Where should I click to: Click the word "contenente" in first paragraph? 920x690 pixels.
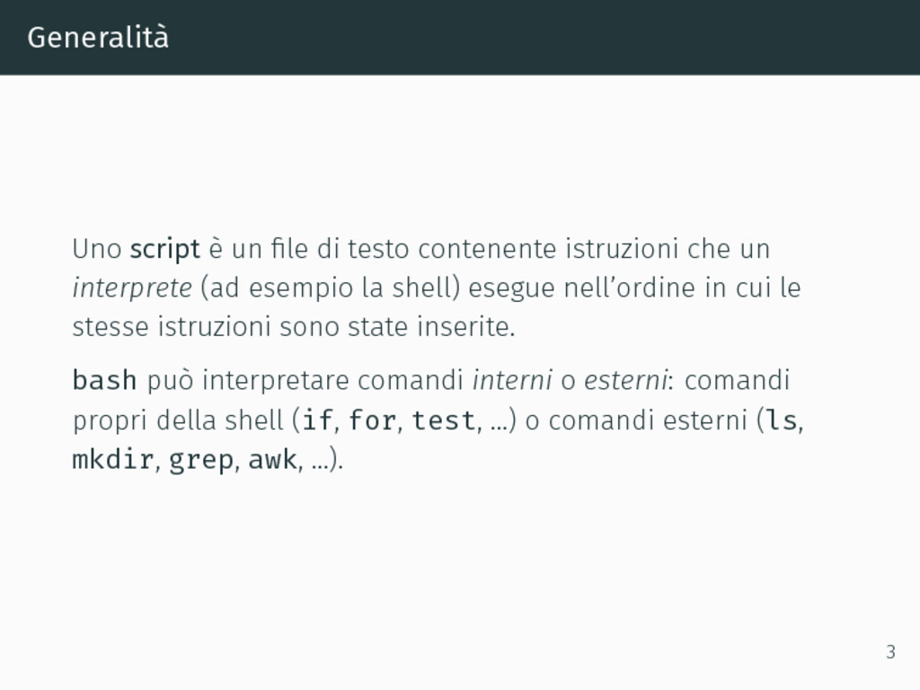coord(487,249)
